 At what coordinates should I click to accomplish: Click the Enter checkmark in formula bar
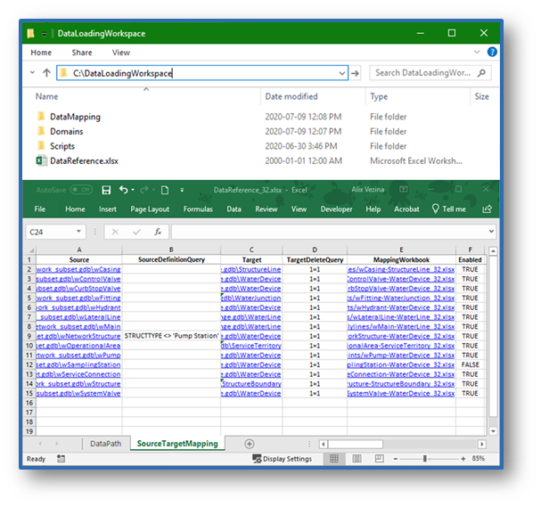[x=136, y=232]
